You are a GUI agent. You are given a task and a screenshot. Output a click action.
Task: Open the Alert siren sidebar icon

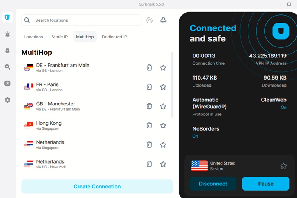pyautogui.click(x=7, y=34)
